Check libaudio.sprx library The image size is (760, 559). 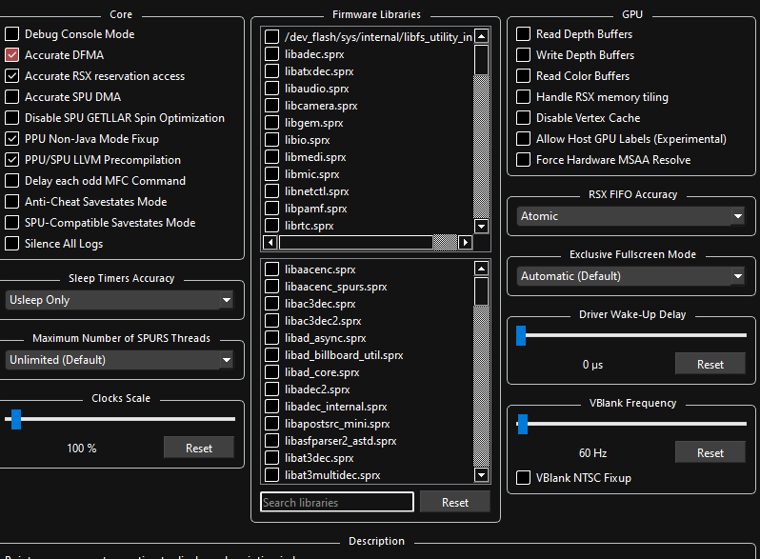[272, 89]
